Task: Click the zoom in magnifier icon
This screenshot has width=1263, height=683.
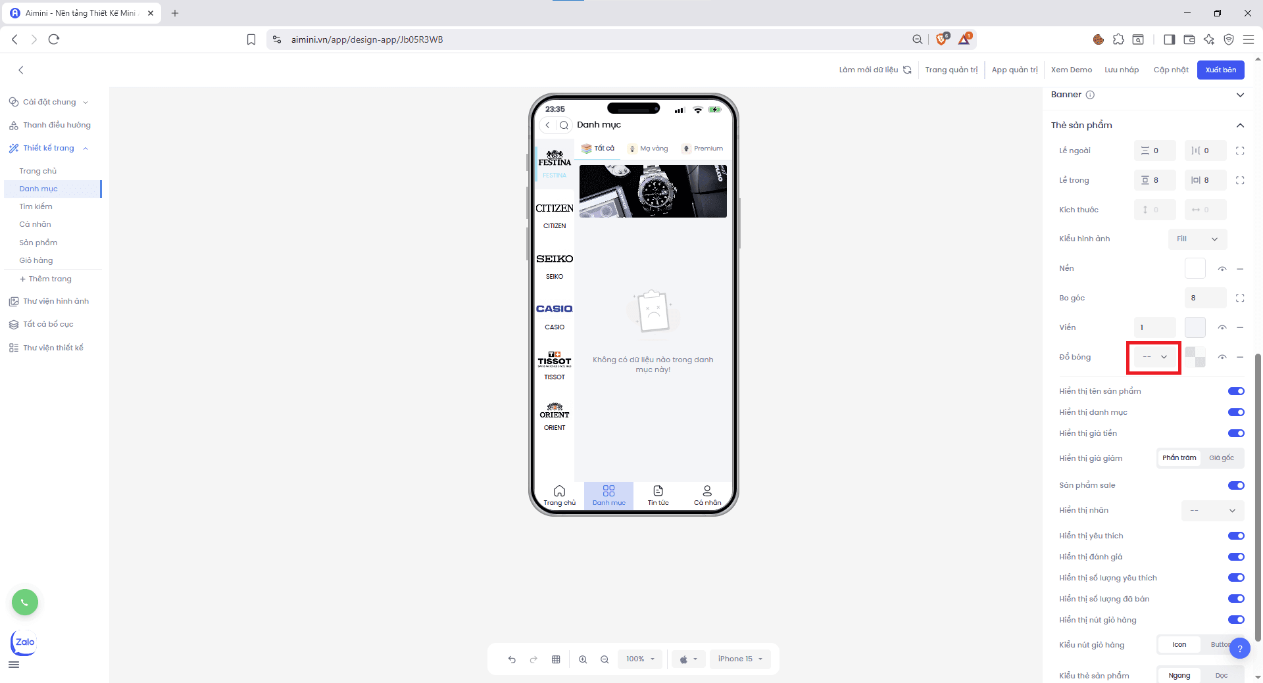Action: point(583,659)
